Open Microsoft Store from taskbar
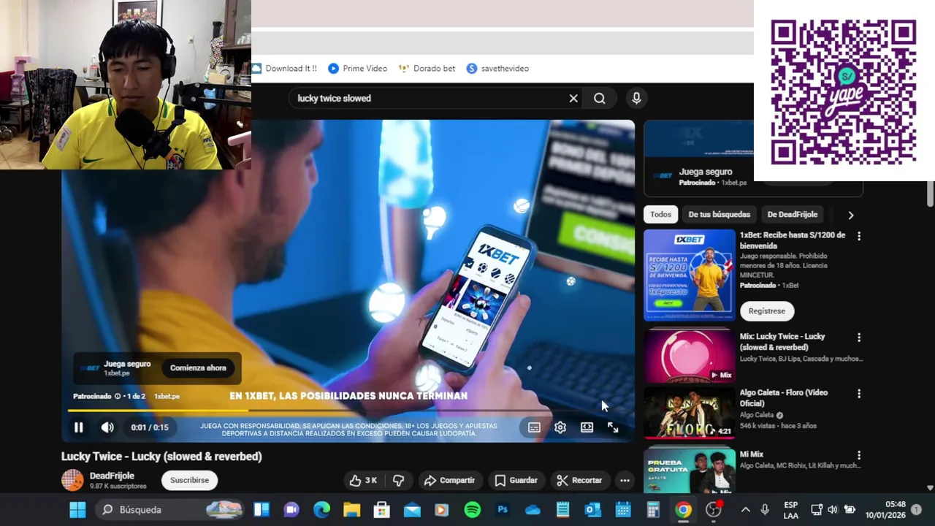This screenshot has width=935, height=526. pos(381,509)
